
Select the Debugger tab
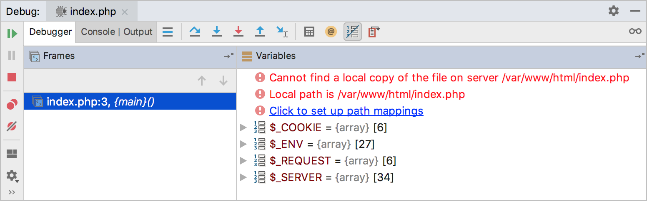point(50,32)
